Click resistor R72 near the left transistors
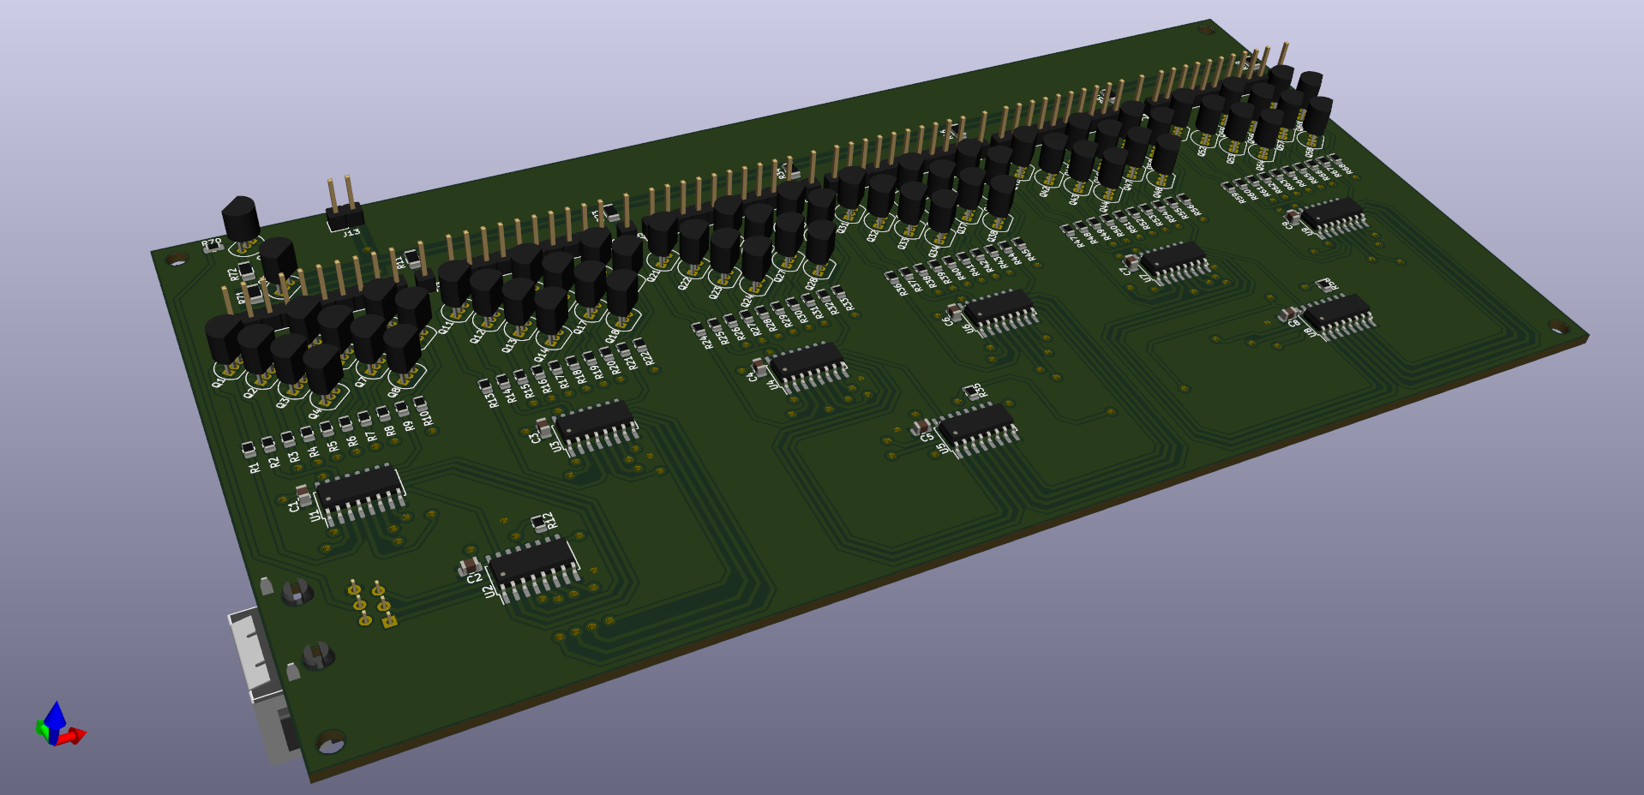This screenshot has width=1644, height=795. [x=246, y=272]
